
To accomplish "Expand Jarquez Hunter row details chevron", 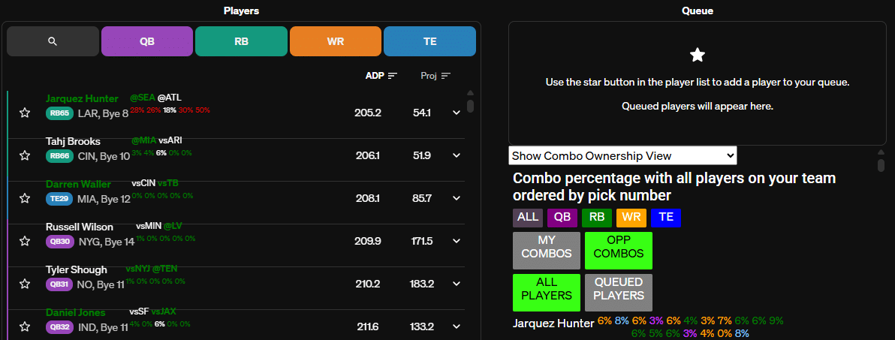I will click(456, 113).
